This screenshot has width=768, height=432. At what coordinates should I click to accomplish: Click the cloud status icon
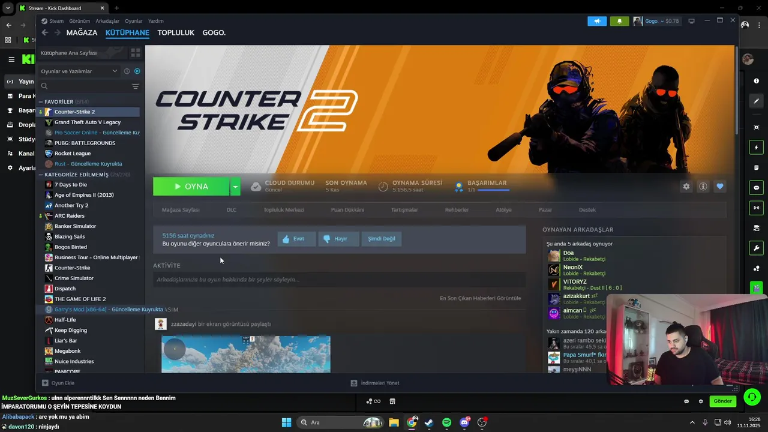tap(256, 187)
